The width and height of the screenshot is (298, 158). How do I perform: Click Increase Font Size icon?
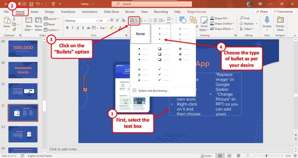[112, 20]
